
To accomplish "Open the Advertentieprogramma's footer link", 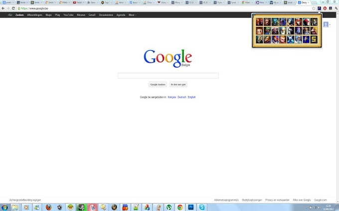I will point(226,200).
